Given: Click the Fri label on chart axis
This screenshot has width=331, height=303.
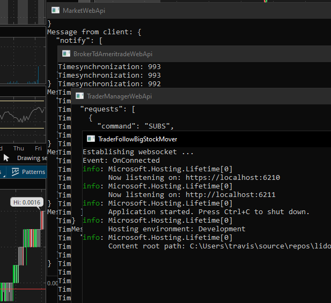Looking at the screenshot, I should pos(38,148).
